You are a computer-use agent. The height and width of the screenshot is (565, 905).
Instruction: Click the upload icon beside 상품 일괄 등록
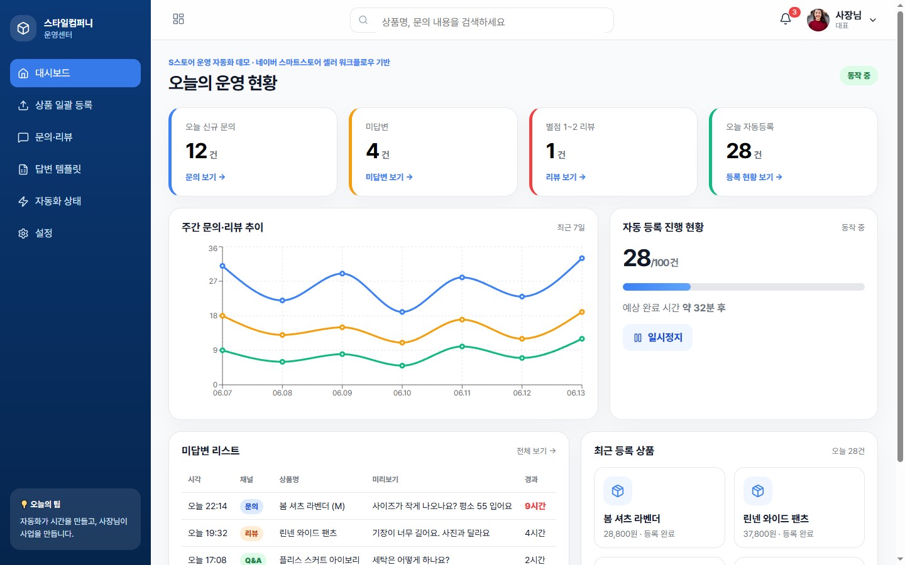click(23, 105)
